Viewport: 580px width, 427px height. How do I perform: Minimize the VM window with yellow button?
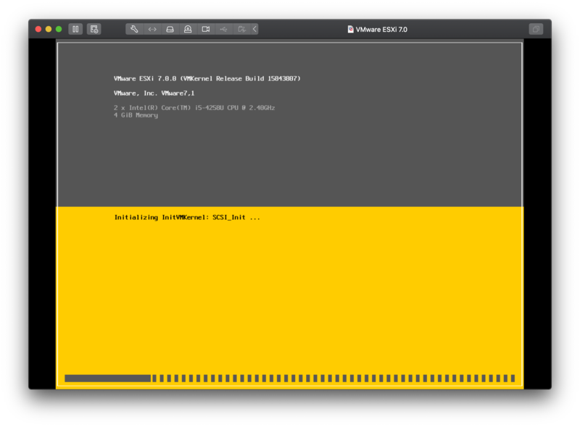49,29
